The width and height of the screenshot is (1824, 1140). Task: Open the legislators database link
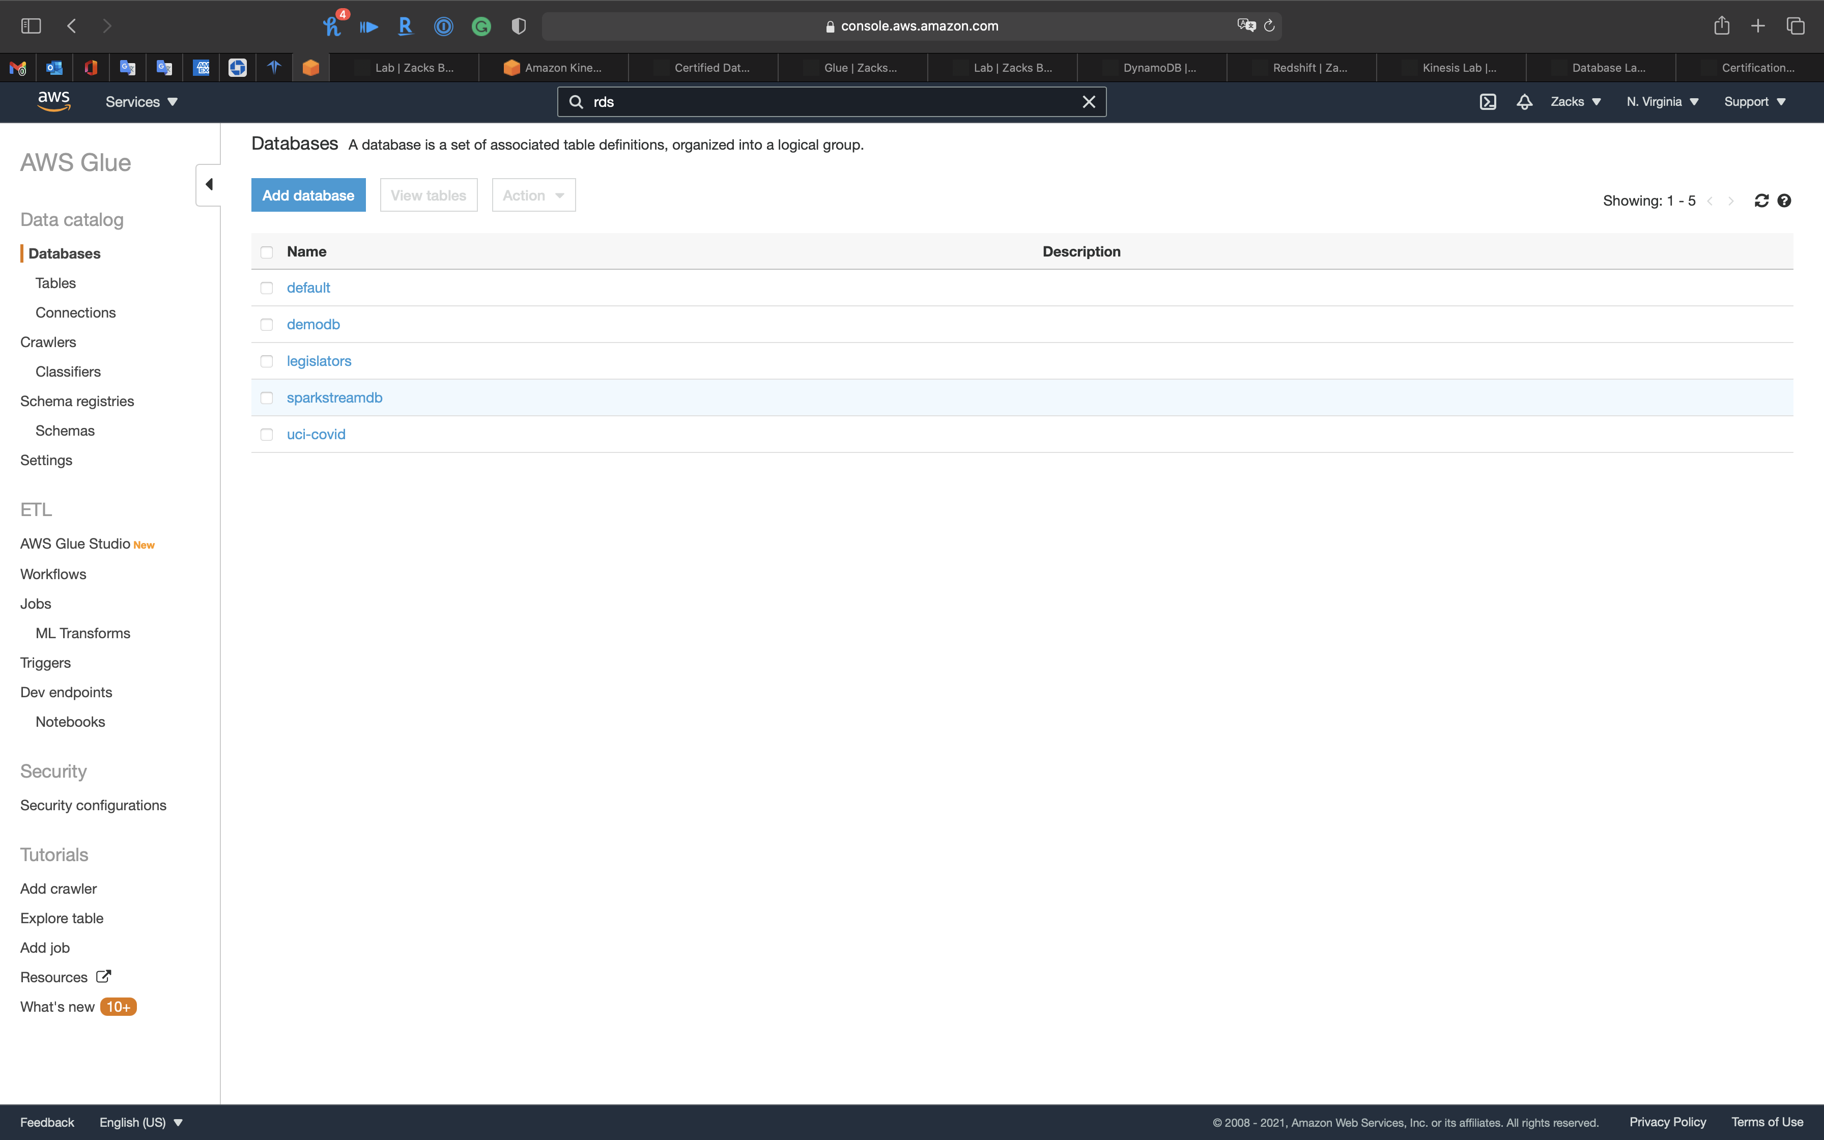[319, 361]
